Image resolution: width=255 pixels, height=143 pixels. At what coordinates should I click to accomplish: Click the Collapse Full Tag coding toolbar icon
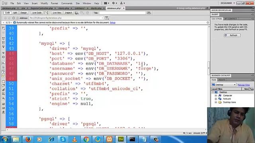pyautogui.click(x=4, y=39)
